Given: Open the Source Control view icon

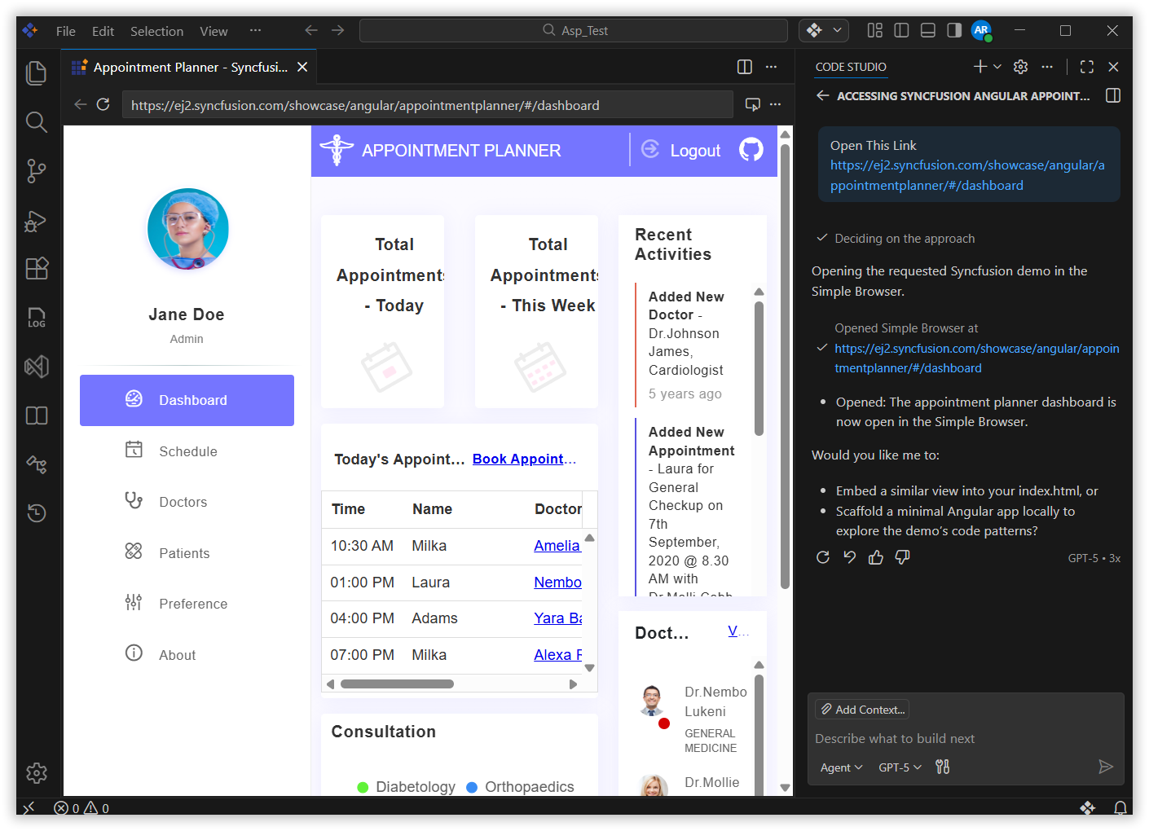Looking at the screenshot, I should (x=37, y=171).
